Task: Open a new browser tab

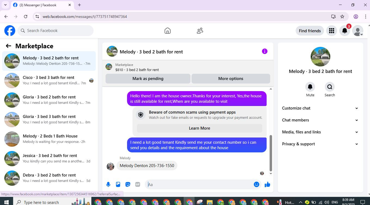Action: point(79,5)
